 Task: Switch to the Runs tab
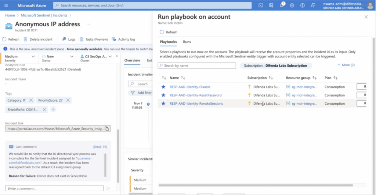[x=187, y=42]
